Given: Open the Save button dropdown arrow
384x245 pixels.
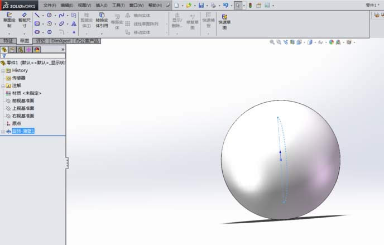Looking at the screenshot, I should click(207, 6).
